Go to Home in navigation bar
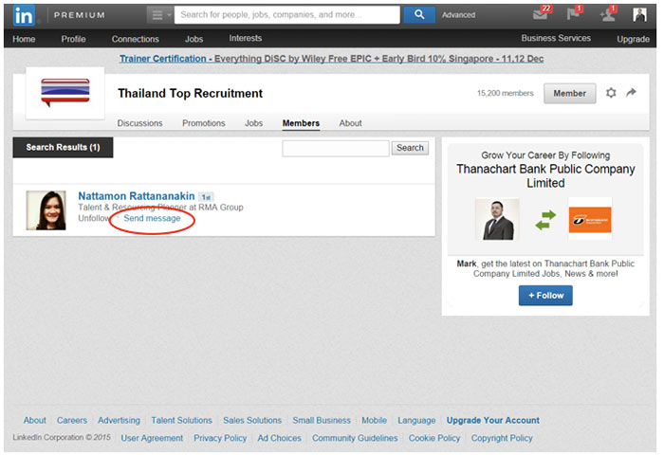The height and width of the screenshot is (455, 664). point(24,39)
